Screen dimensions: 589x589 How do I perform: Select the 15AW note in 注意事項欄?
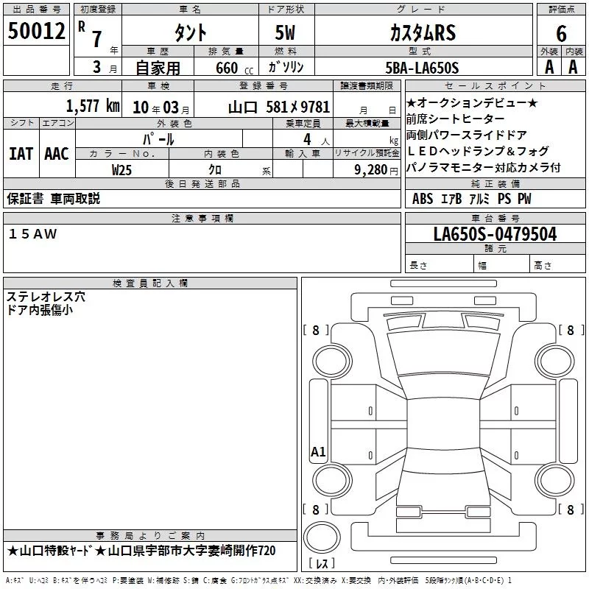click(x=32, y=234)
